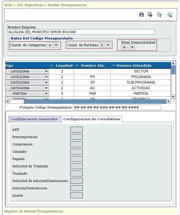
Task: Click the grid's vertical scroll up arrow
Action: point(173,63)
